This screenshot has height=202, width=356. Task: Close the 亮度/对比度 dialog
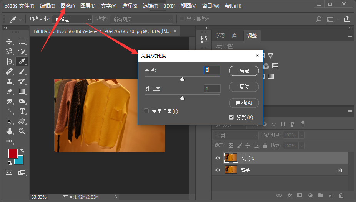click(257, 56)
